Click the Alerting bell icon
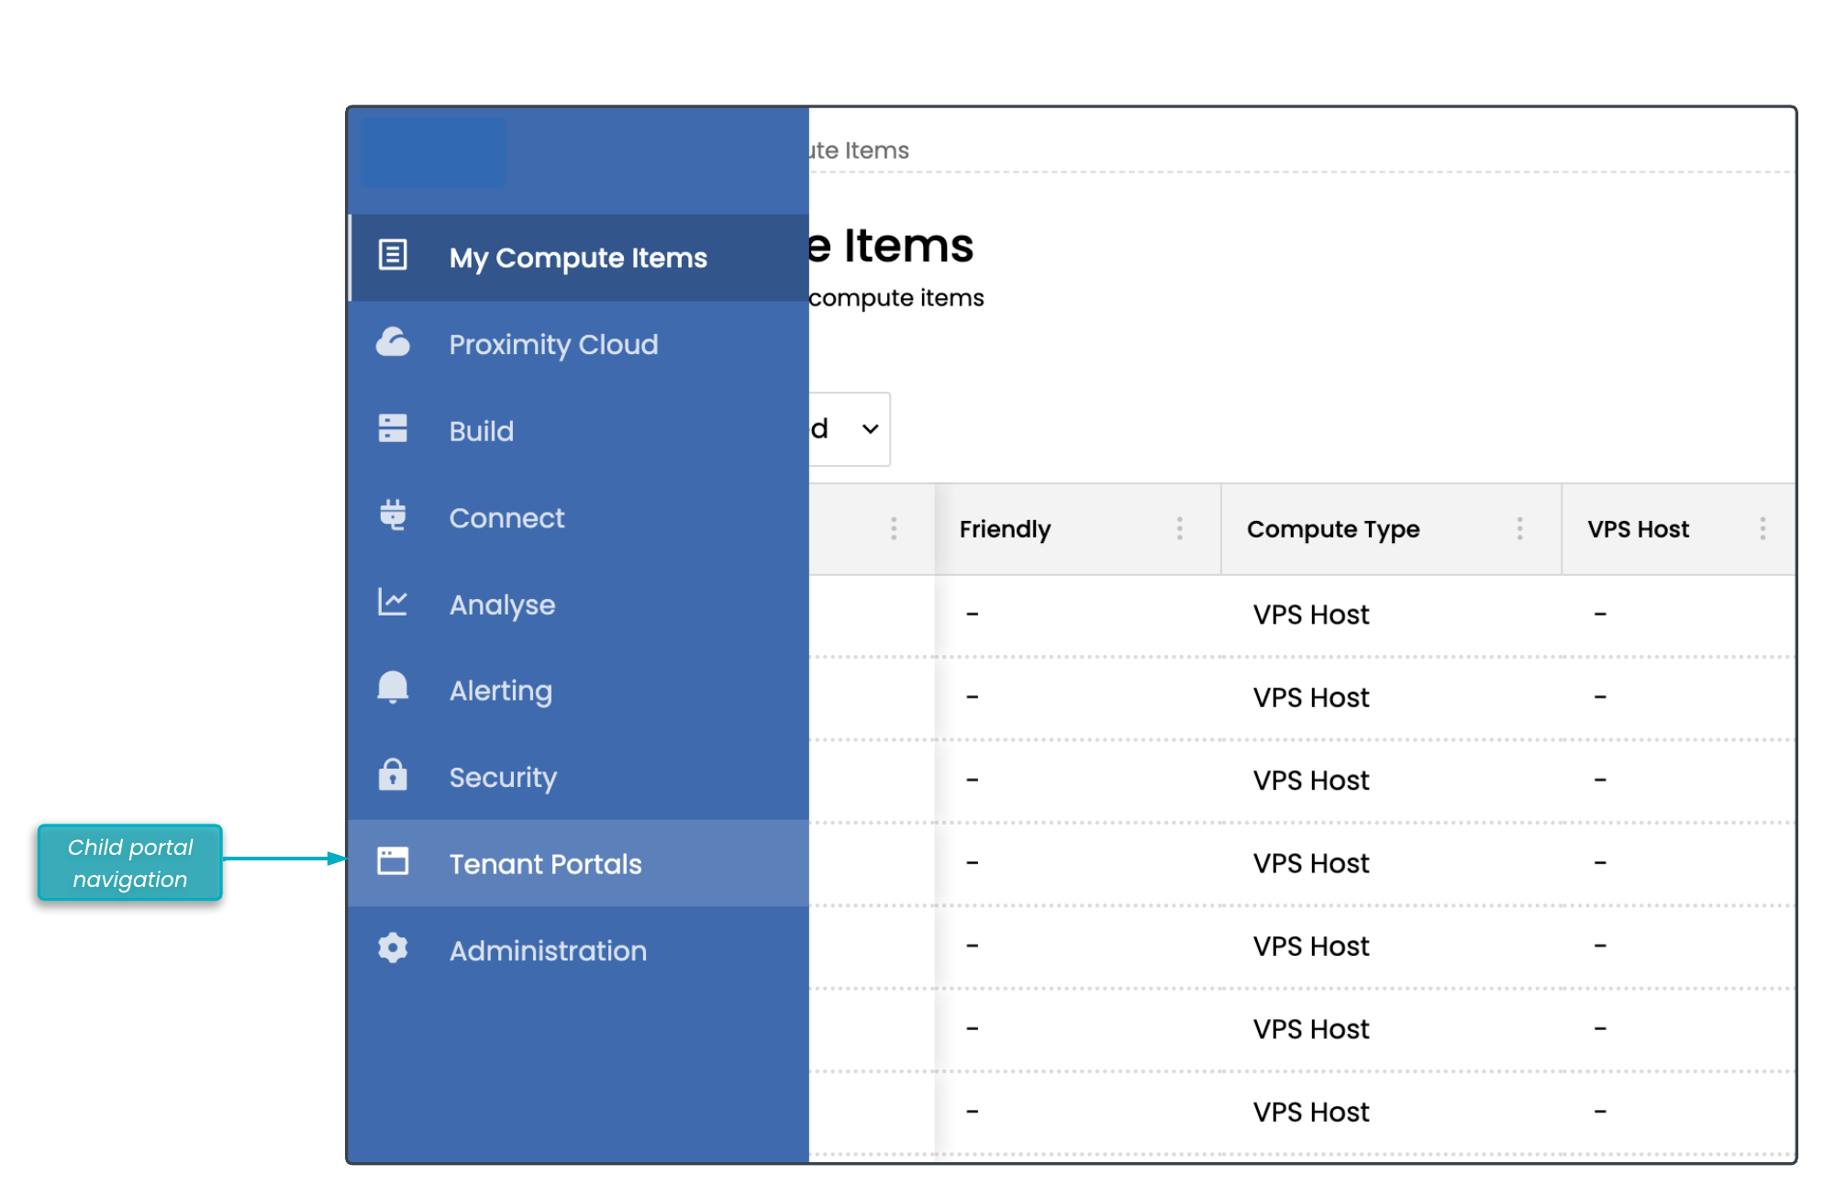This screenshot has height=1197, width=1835. pyautogui.click(x=393, y=688)
